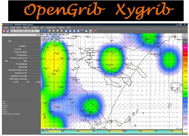The height and width of the screenshot is (136, 189).
Task: Click the red 10.00 legend swatch
Action: [185, 53]
